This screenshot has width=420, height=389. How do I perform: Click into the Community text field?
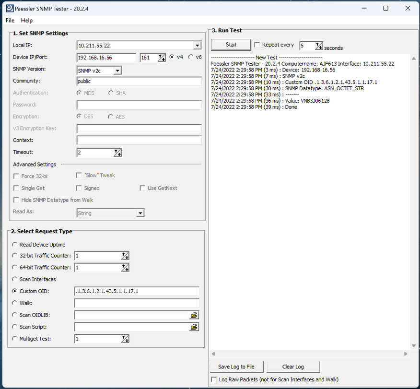[x=139, y=82]
